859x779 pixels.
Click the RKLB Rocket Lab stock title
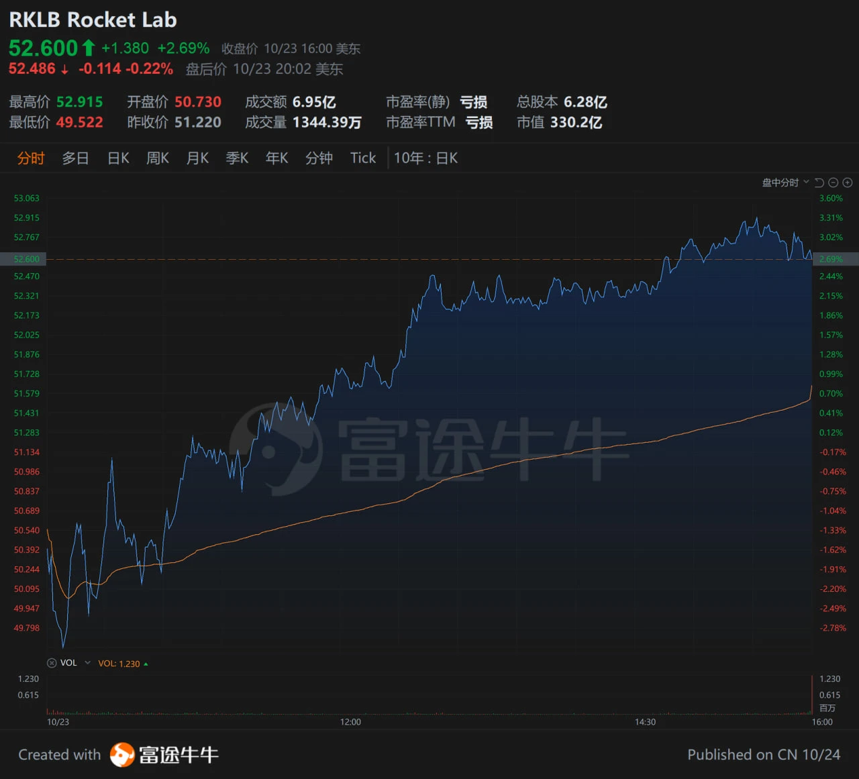click(93, 20)
